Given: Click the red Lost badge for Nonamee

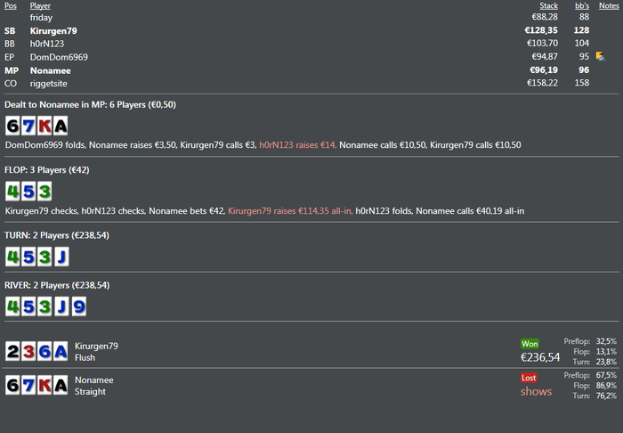Looking at the screenshot, I should click(529, 377).
